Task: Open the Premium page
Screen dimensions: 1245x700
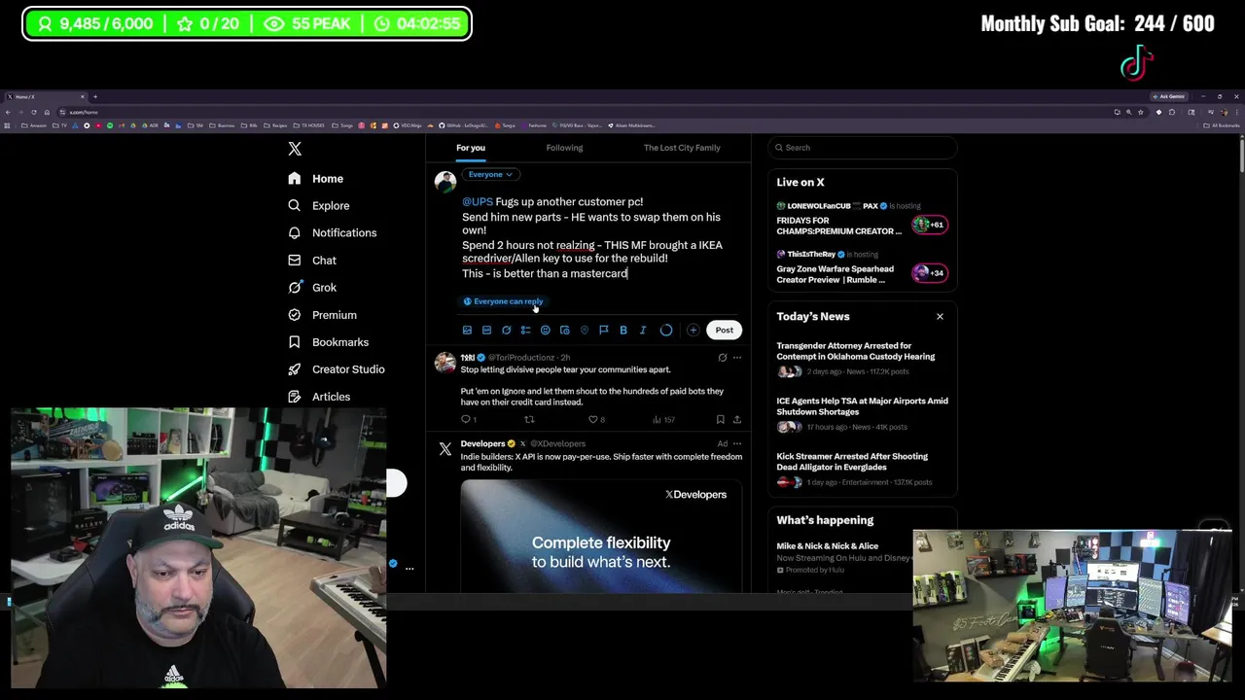Action: [323, 315]
